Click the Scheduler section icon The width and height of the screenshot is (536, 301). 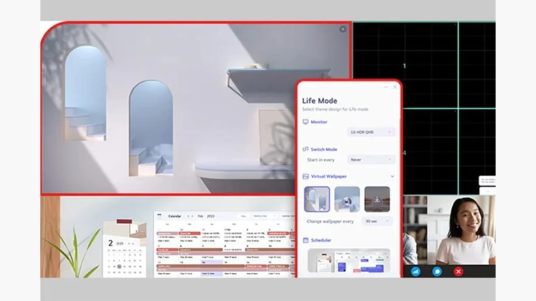click(305, 240)
